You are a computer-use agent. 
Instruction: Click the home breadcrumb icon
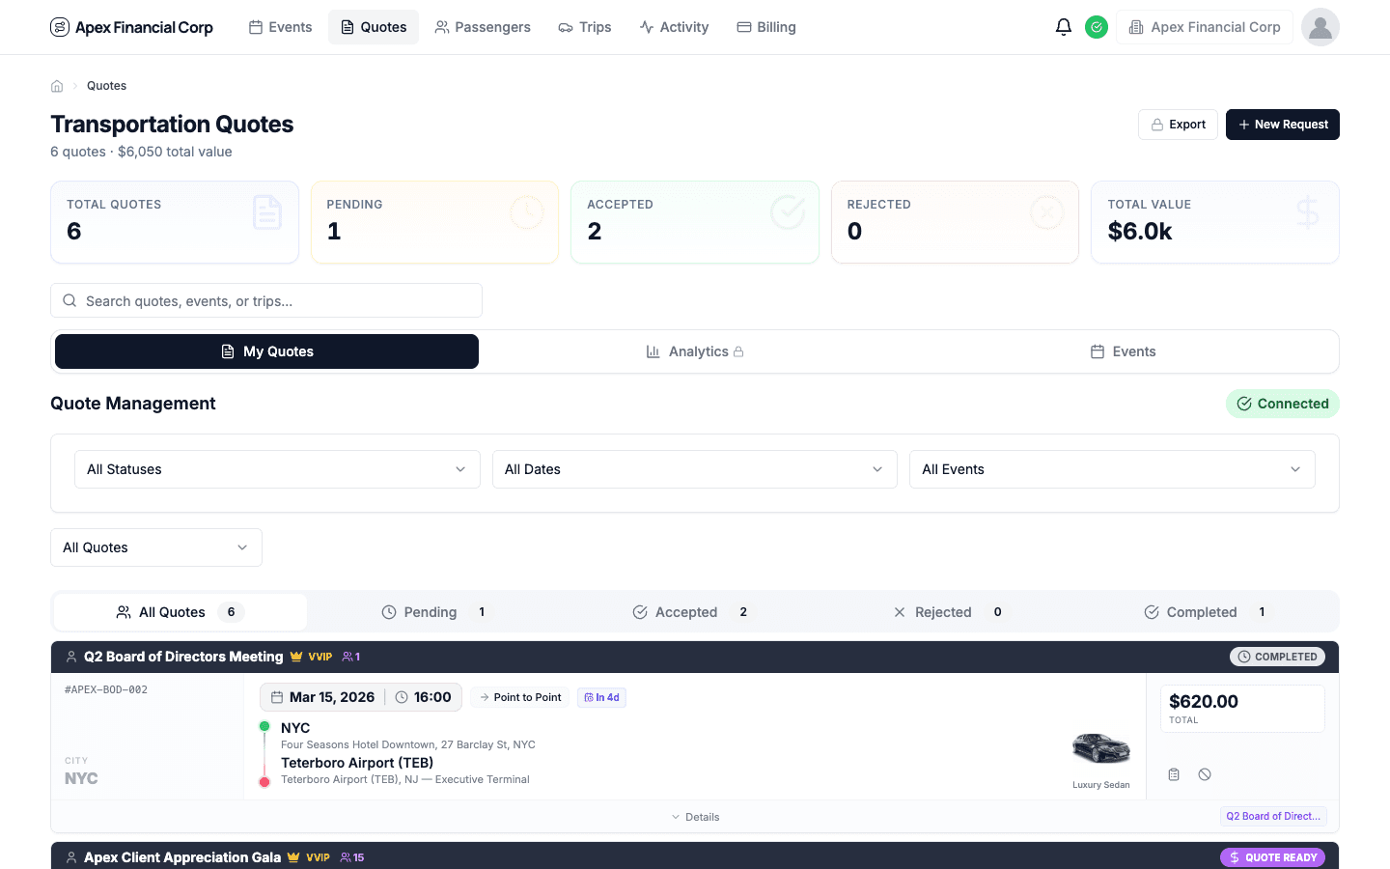(x=57, y=85)
